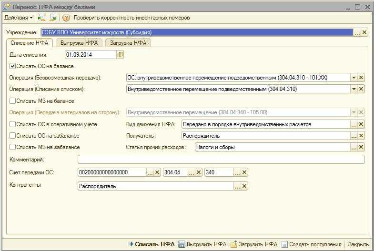Click the first green arrow toolbar icon
The height and width of the screenshot is (251, 374).
click(41, 18)
